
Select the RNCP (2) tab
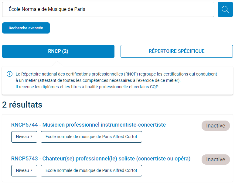(58, 51)
